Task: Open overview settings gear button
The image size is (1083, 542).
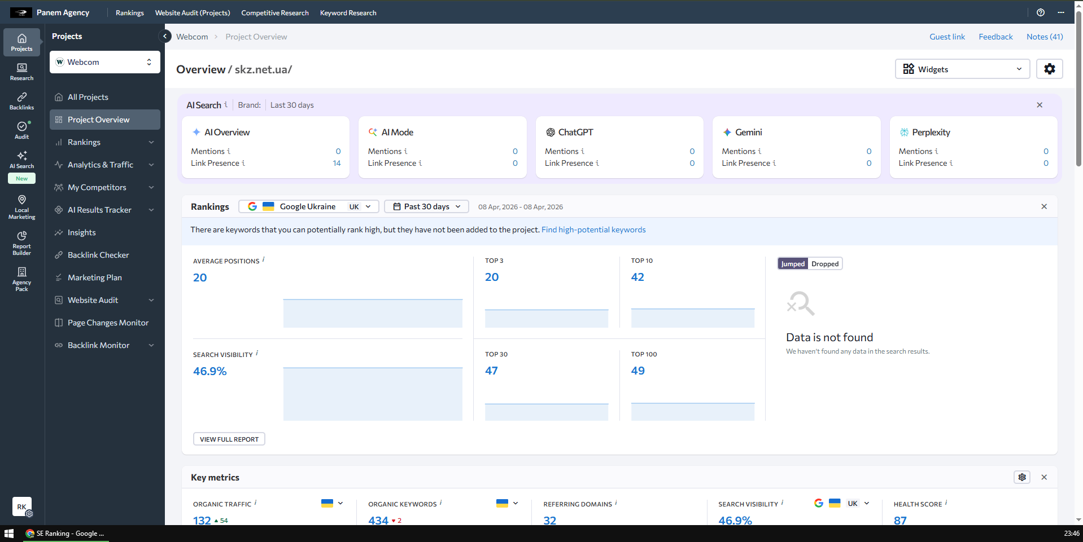Action: 1050,69
